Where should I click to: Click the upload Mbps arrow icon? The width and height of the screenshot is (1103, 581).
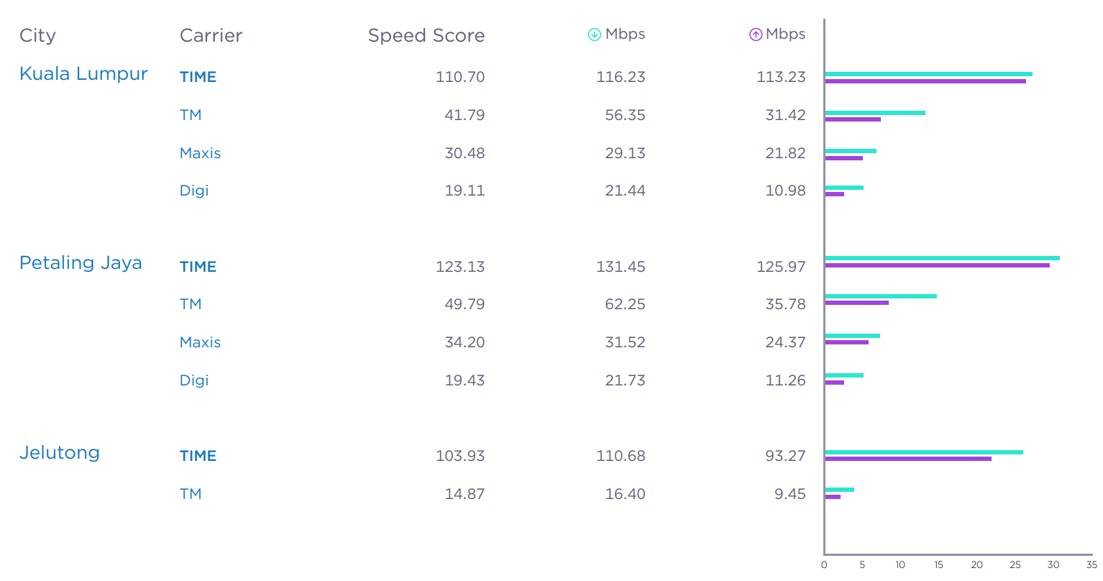coord(755,35)
